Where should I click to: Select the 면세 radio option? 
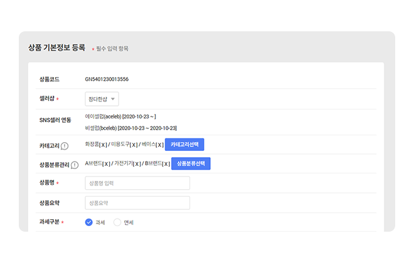[x=117, y=222]
